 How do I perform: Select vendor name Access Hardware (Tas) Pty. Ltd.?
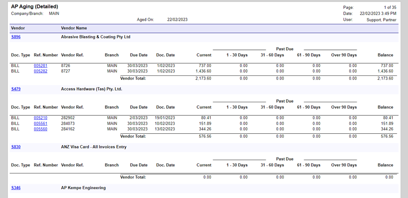pos(91,89)
